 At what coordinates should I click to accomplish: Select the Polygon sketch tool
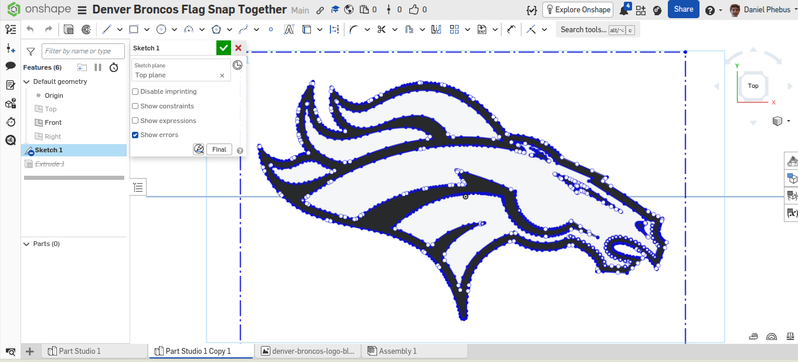216,29
